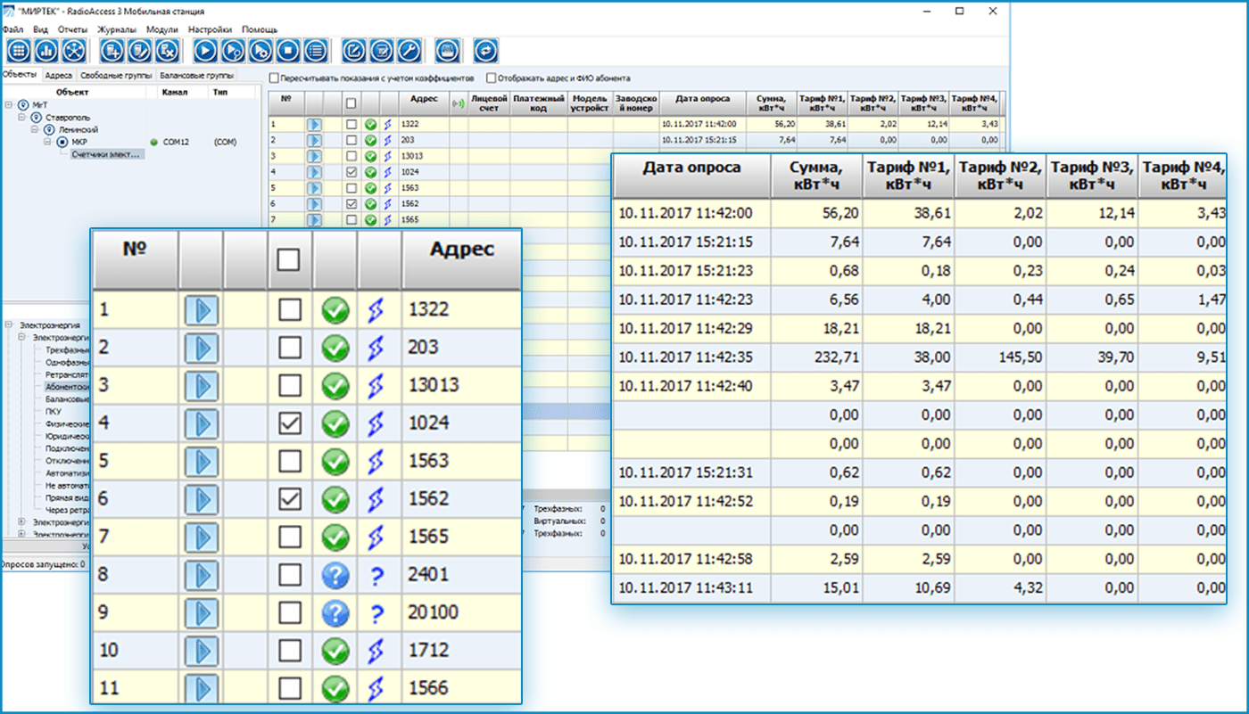Click the list lines toolbar icon

tap(315, 50)
